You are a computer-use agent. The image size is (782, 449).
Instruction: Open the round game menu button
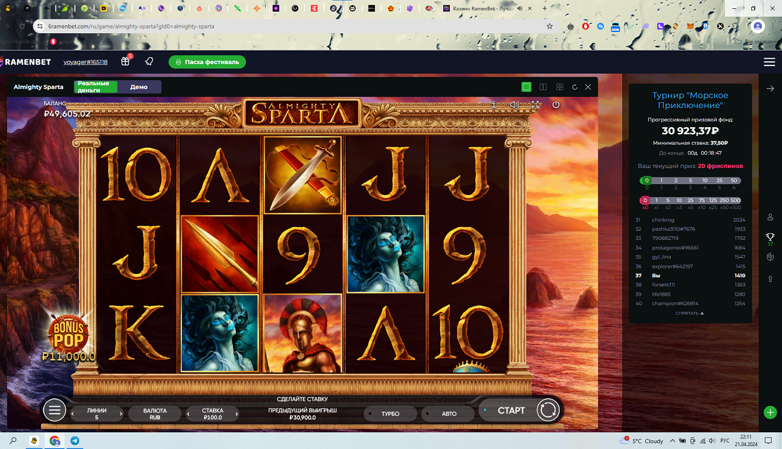pyautogui.click(x=54, y=410)
